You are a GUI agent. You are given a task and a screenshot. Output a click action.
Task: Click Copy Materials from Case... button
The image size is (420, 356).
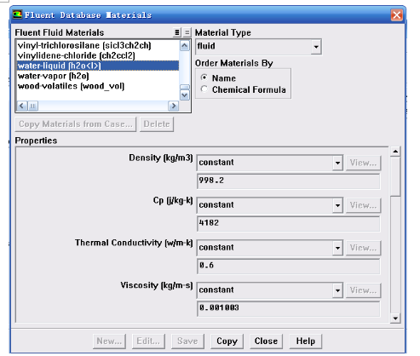(x=76, y=124)
